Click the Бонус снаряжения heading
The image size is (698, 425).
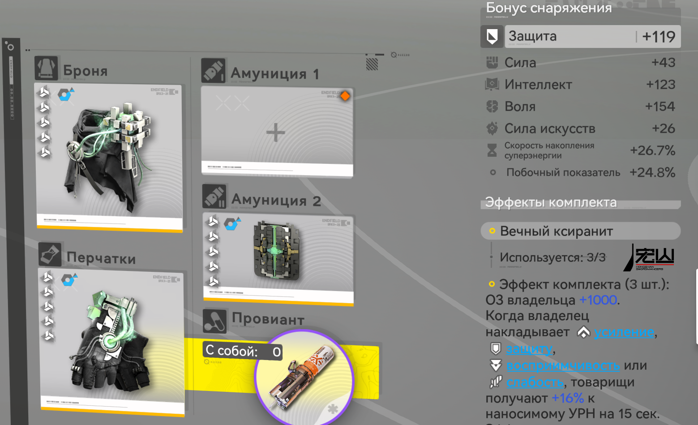tap(549, 8)
